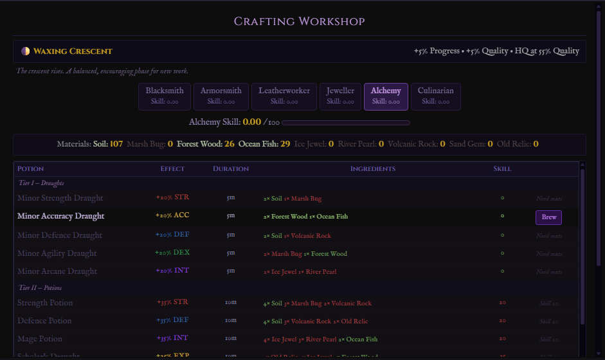Select the Alchemy tab
The width and height of the screenshot is (605, 360).
pyautogui.click(x=386, y=96)
